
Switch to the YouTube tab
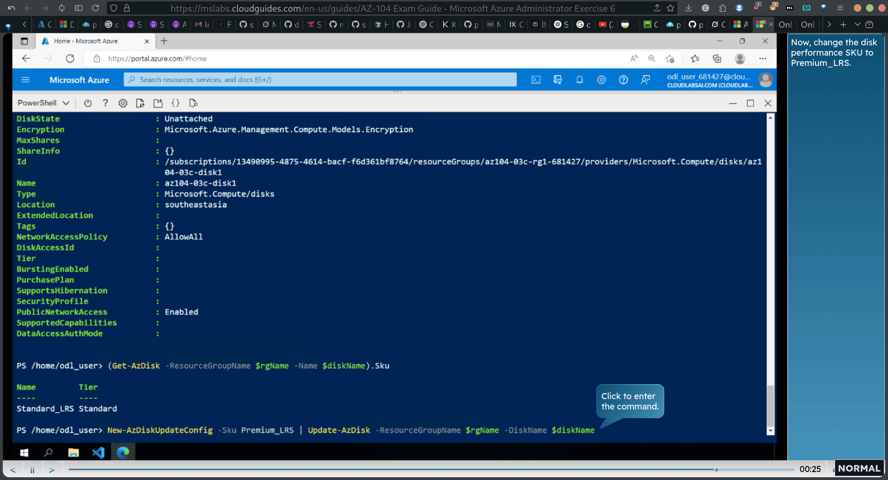tap(606, 24)
